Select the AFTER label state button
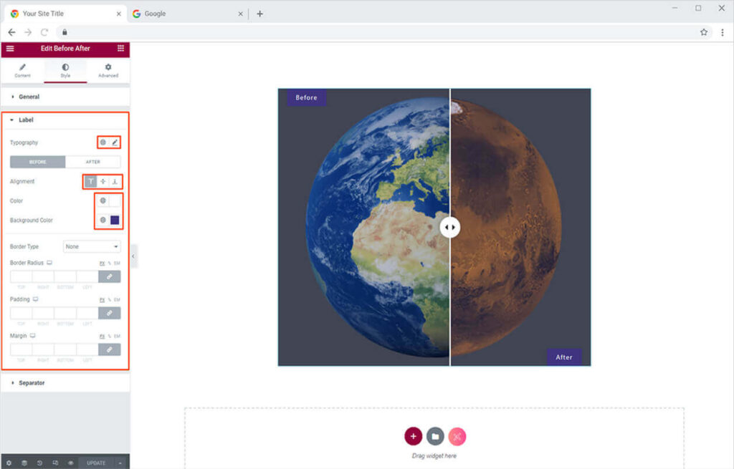 [93, 162]
